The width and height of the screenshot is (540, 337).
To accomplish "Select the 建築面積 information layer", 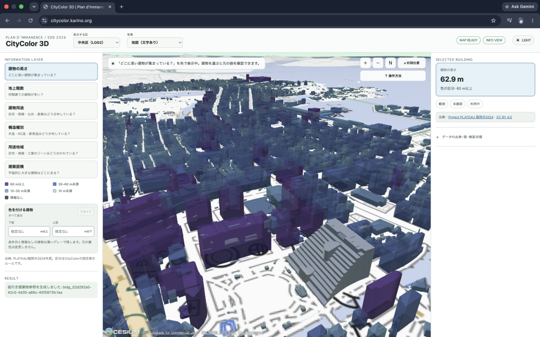I will coord(51,170).
